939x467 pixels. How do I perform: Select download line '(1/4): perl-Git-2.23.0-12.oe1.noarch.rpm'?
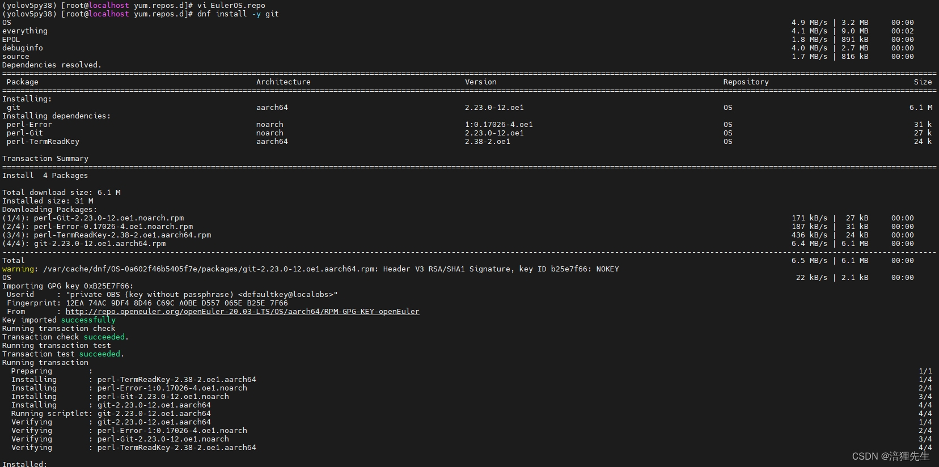[x=93, y=218]
